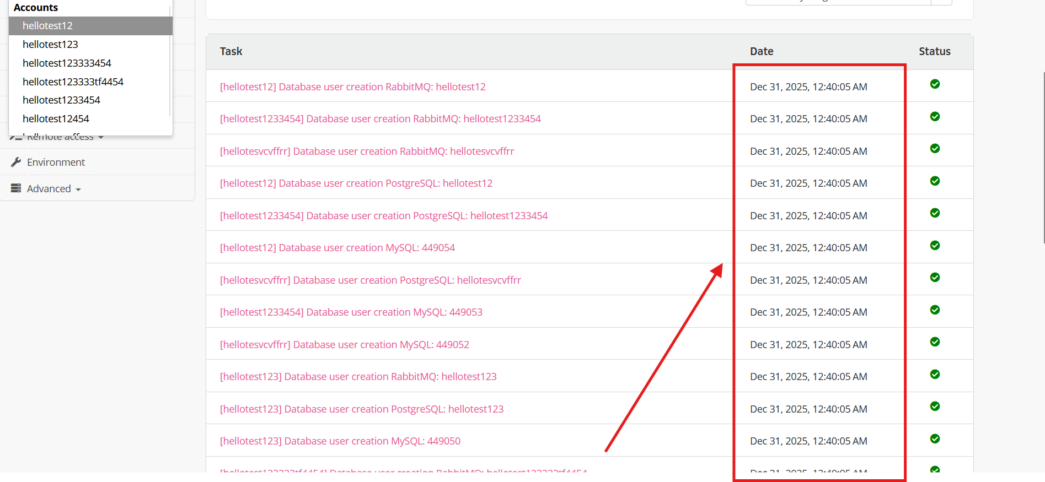Expand the Remote access dropdown arrow
Viewport: 1045px width, 482px height.
[101, 137]
